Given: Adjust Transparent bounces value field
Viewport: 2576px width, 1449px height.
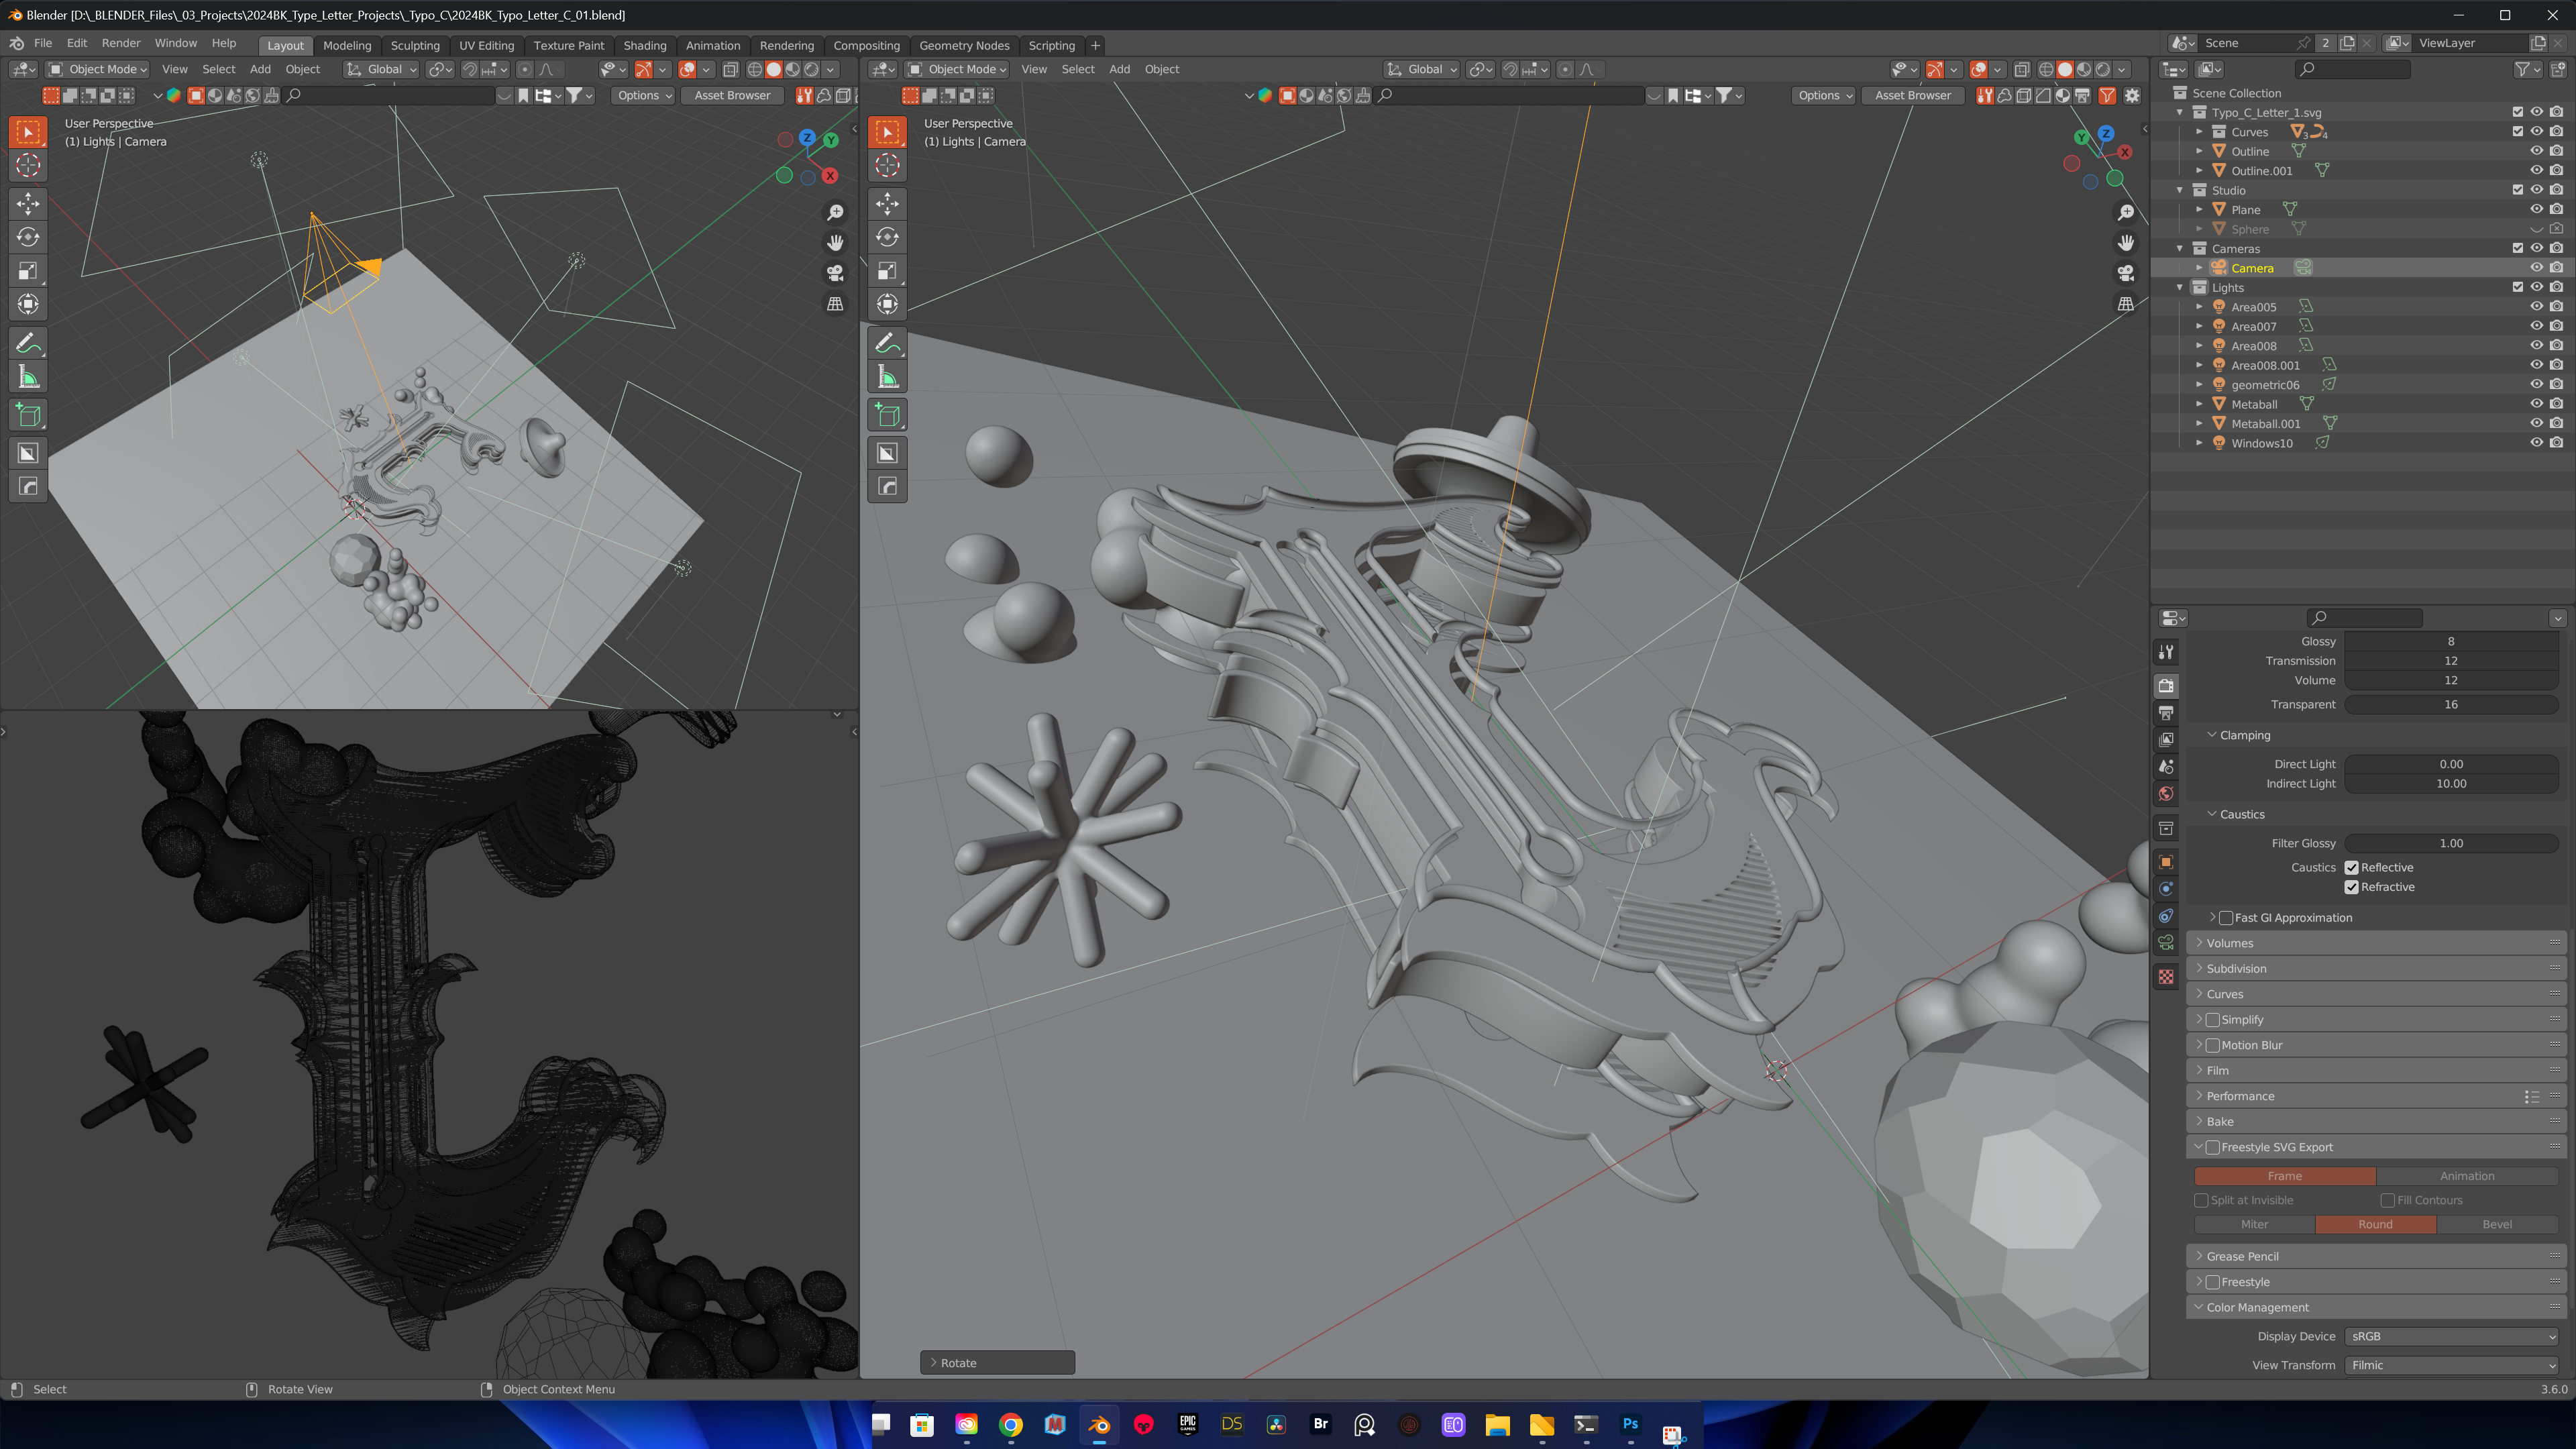Looking at the screenshot, I should 2451,705.
